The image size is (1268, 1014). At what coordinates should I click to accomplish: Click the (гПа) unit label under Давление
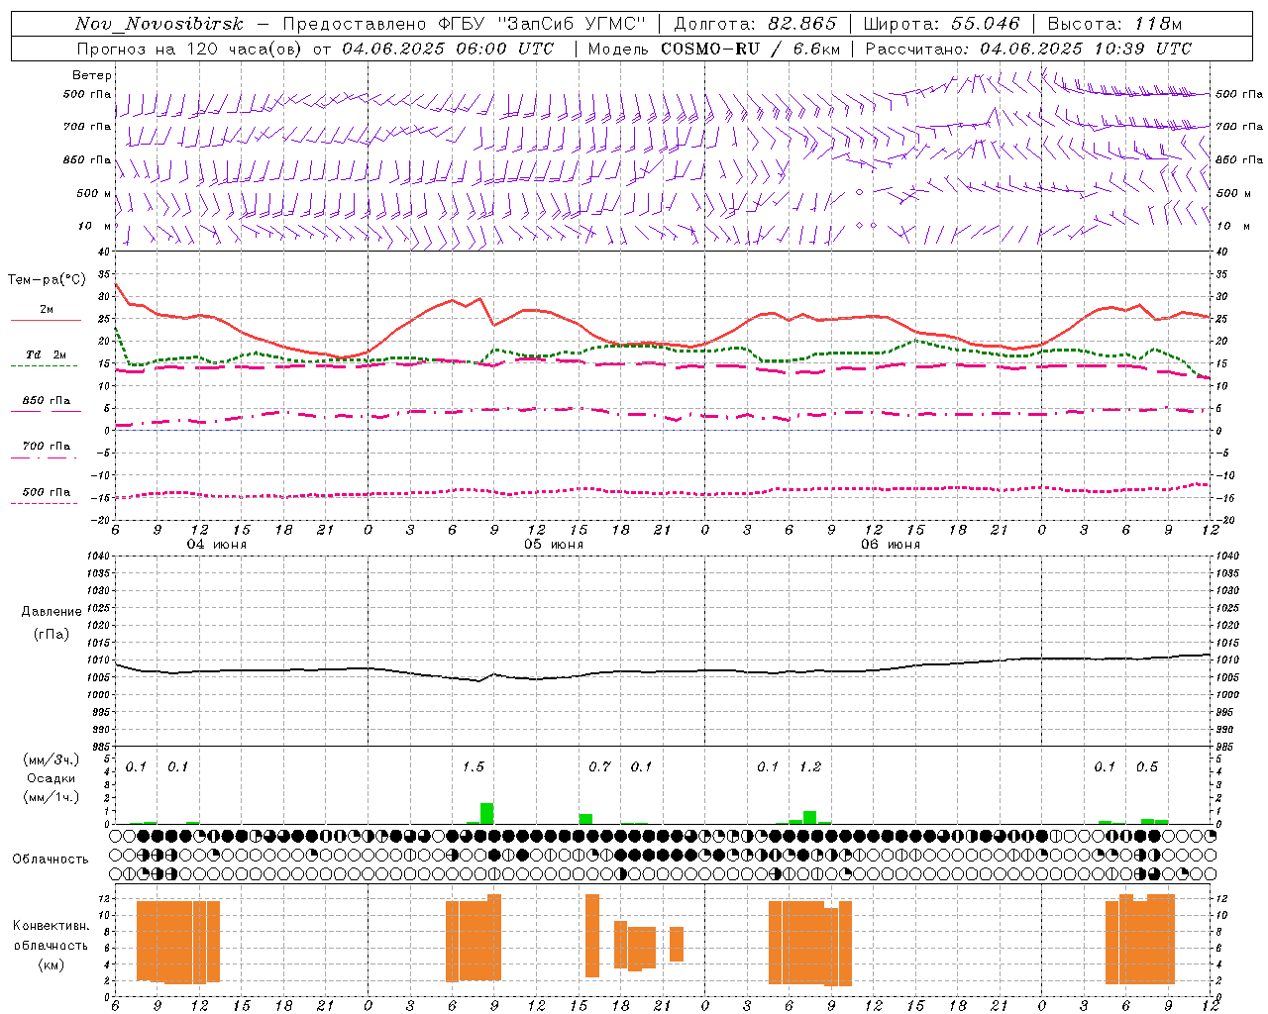51,635
